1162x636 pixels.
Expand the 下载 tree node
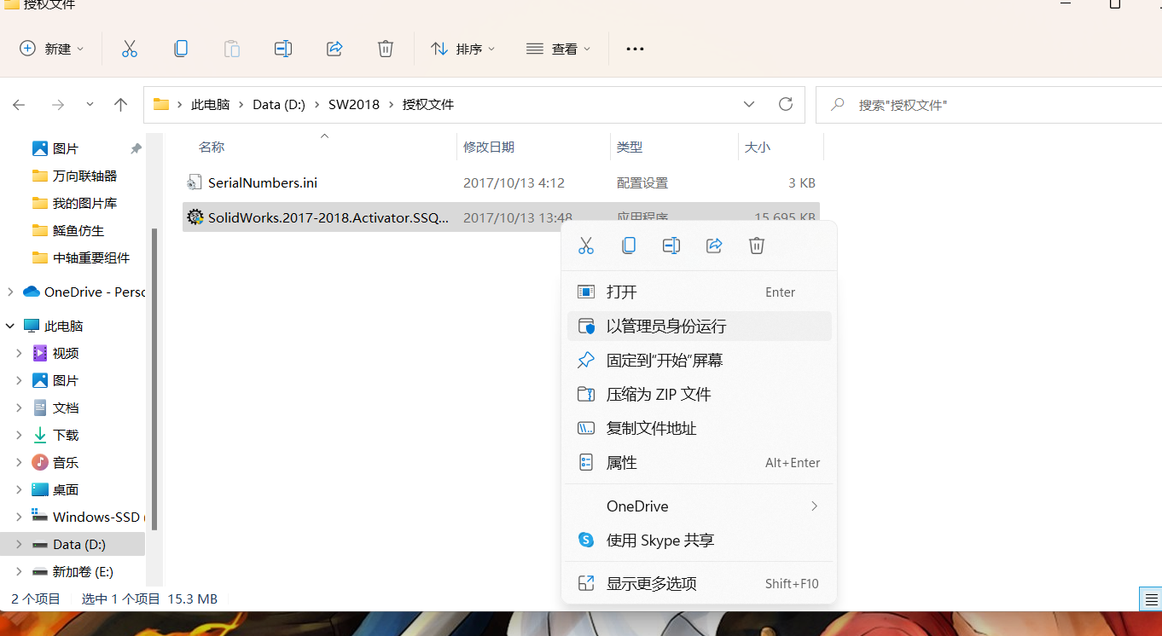[x=19, y=435]
